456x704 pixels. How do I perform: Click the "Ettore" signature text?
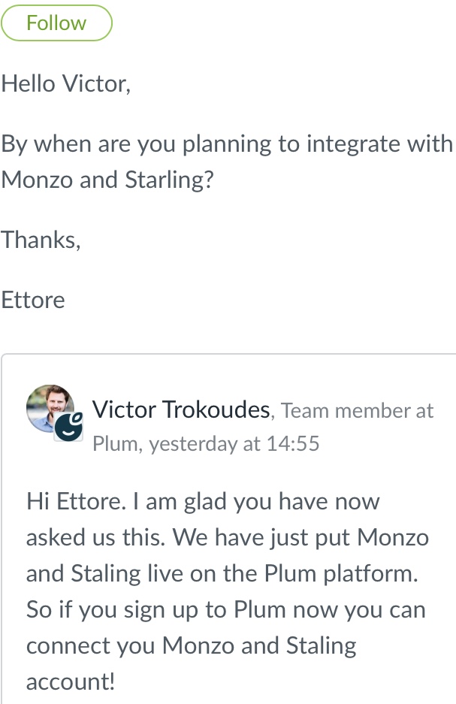[33, 300]
